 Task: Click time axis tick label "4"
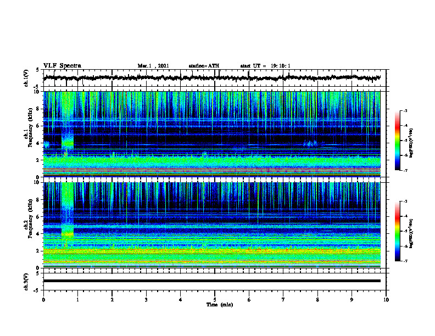pos(181,300)
